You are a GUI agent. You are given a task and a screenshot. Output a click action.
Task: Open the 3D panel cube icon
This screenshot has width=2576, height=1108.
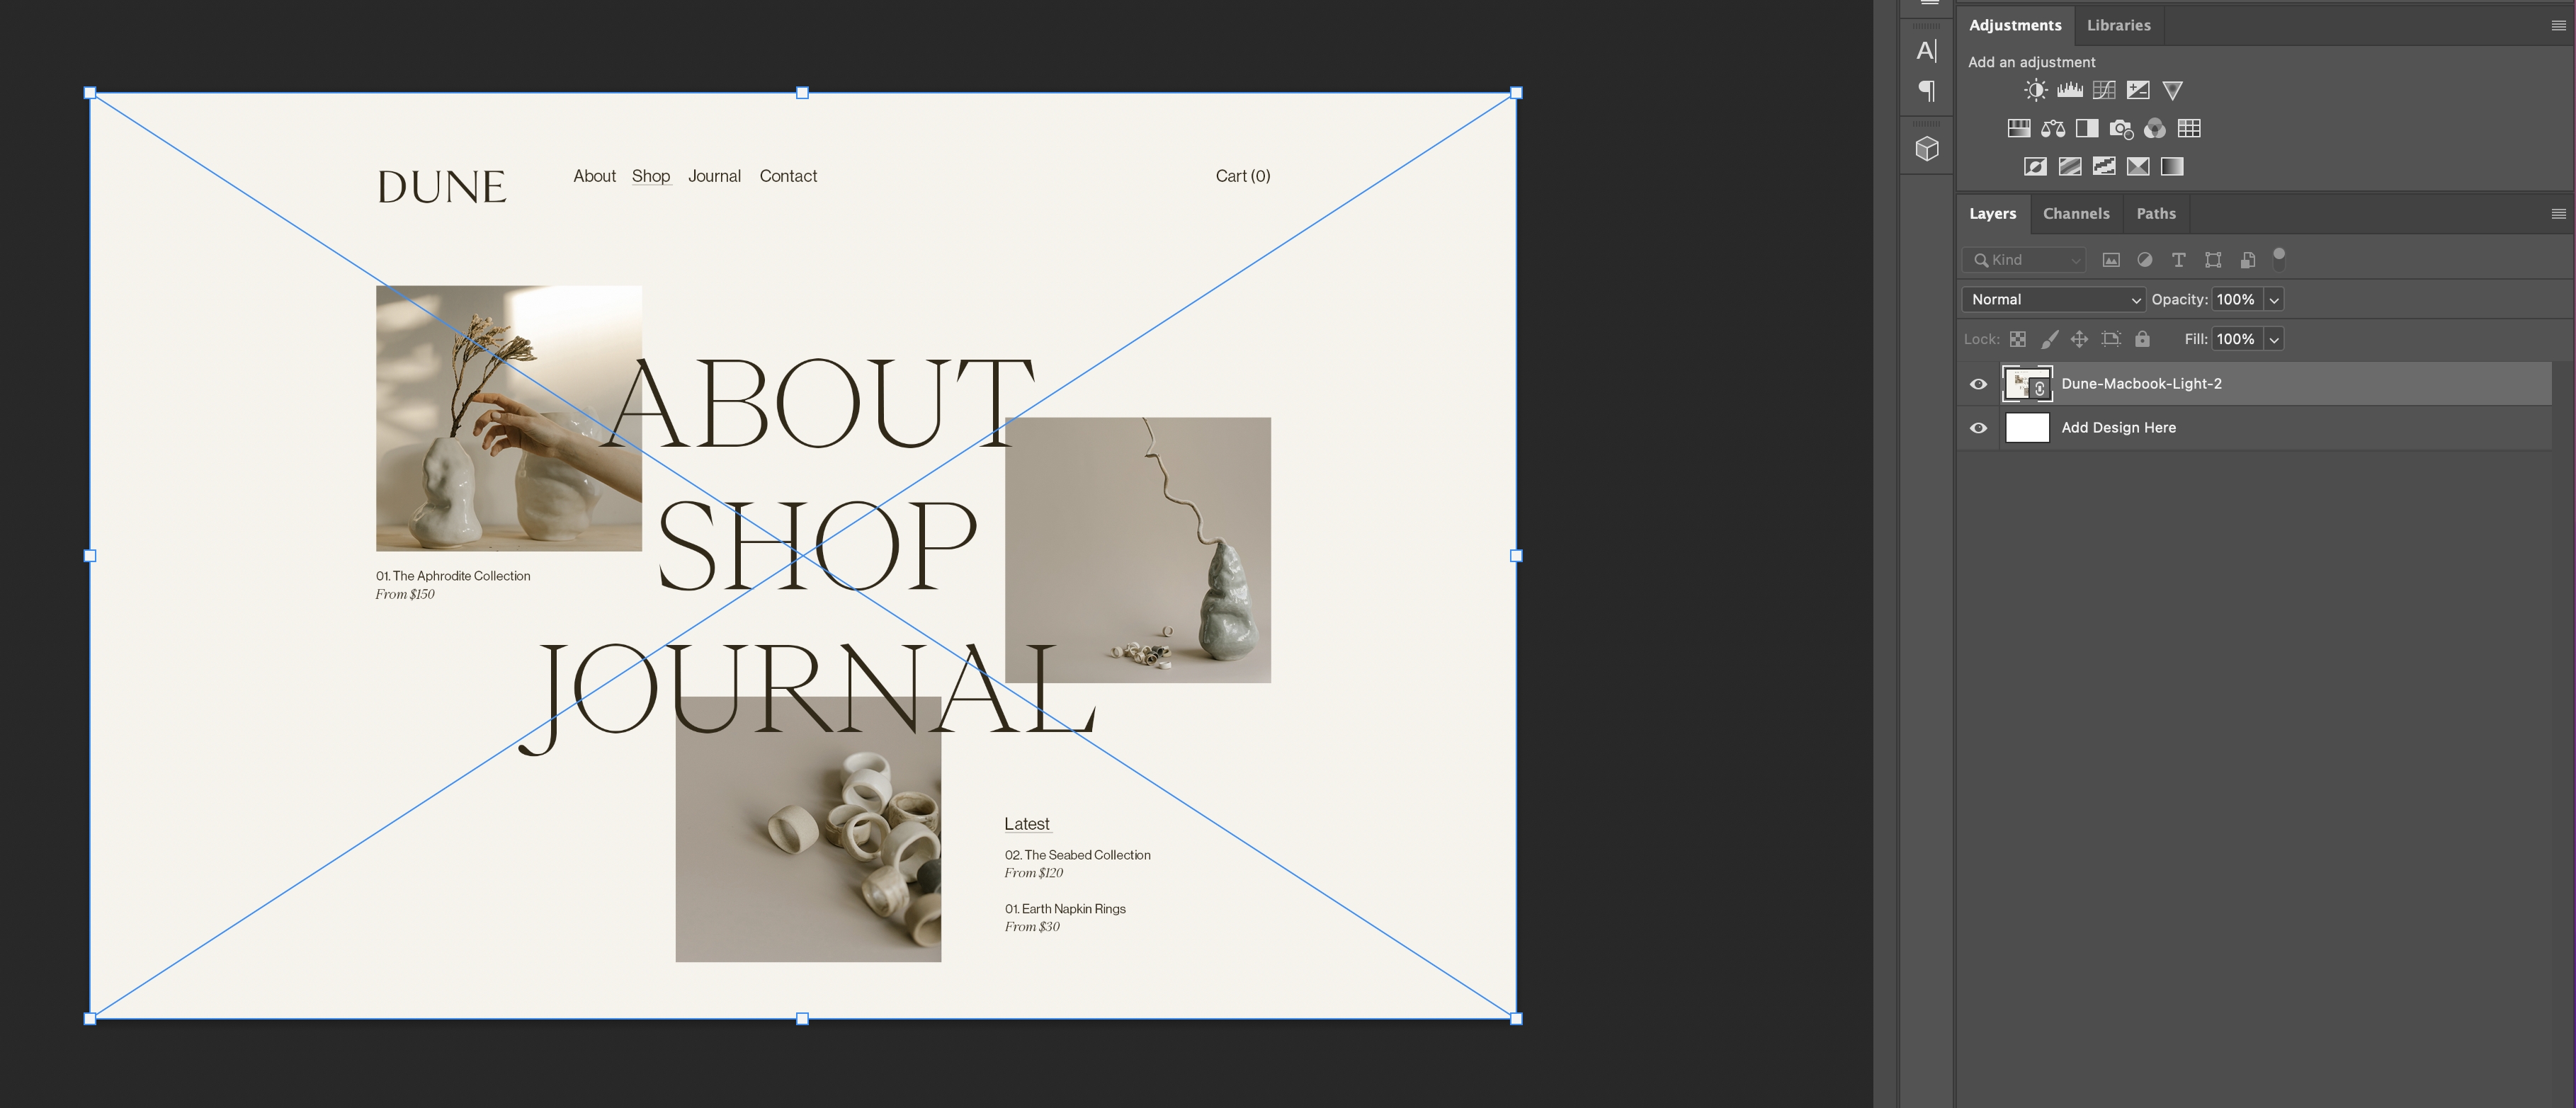pos(1926,149)
